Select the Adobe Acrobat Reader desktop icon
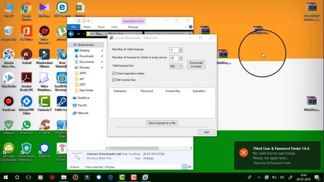The height and width of the screenshot is (182, 324). [26, 81]
